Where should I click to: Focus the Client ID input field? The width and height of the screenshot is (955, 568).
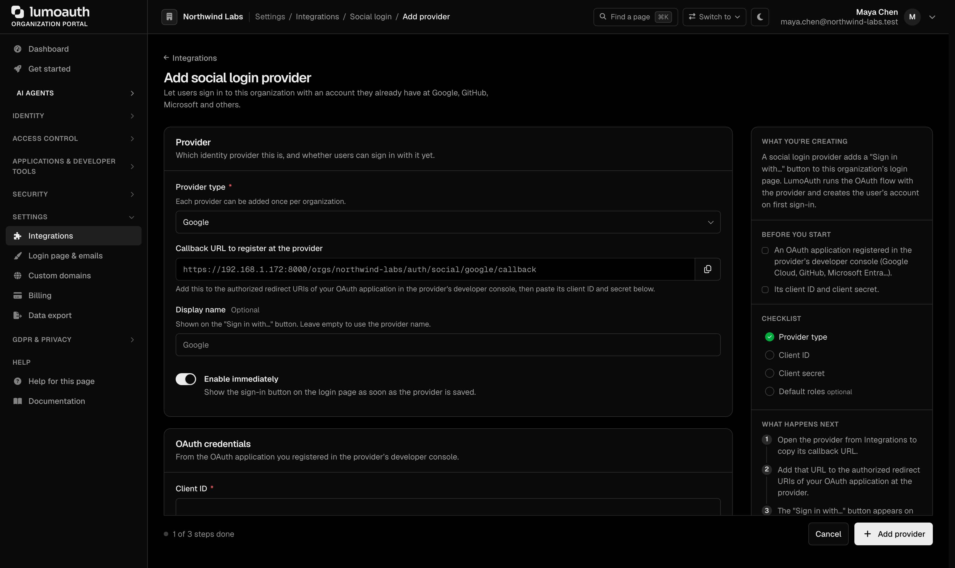(448, 507)
